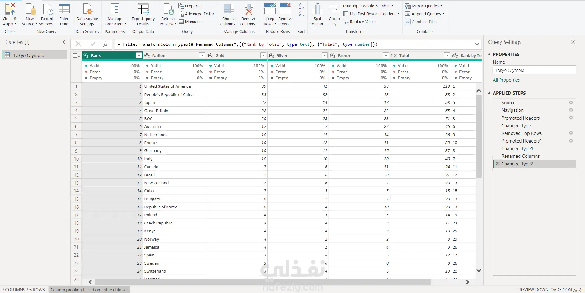
Task: Click Merge Queries
Action: (424, 6)
